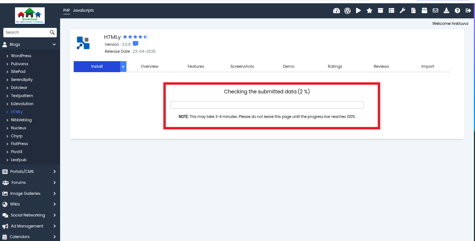
Task: Select the highlighted HTMLy sidebar entry
Action: point(17,112)
